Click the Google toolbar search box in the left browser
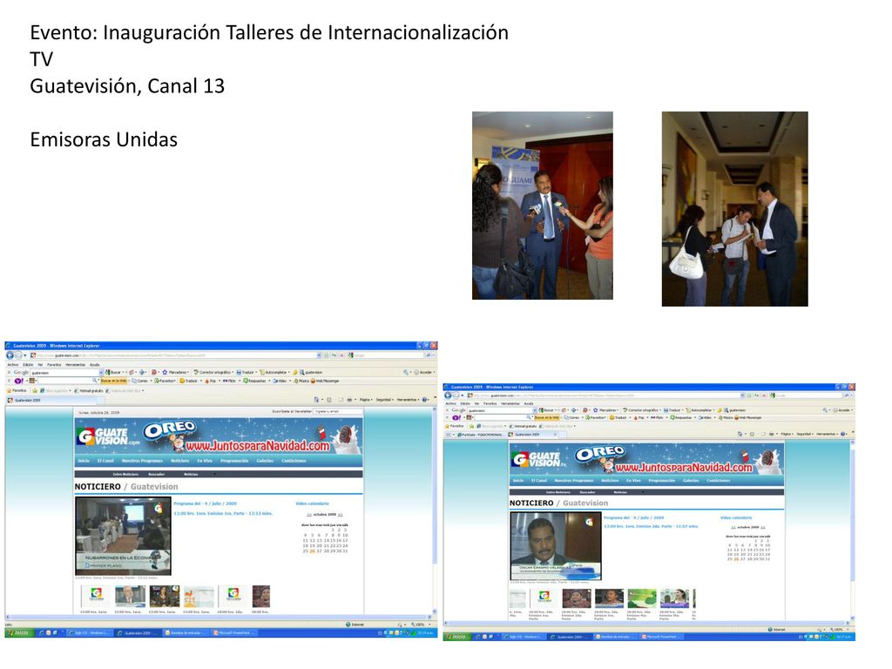Image resolution: width=892 pixels, height=669 pixels. tap(65, 373)
